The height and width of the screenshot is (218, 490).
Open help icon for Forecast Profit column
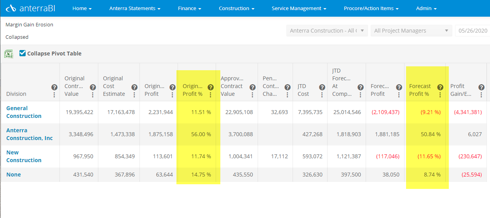click(x=399, y=87)
